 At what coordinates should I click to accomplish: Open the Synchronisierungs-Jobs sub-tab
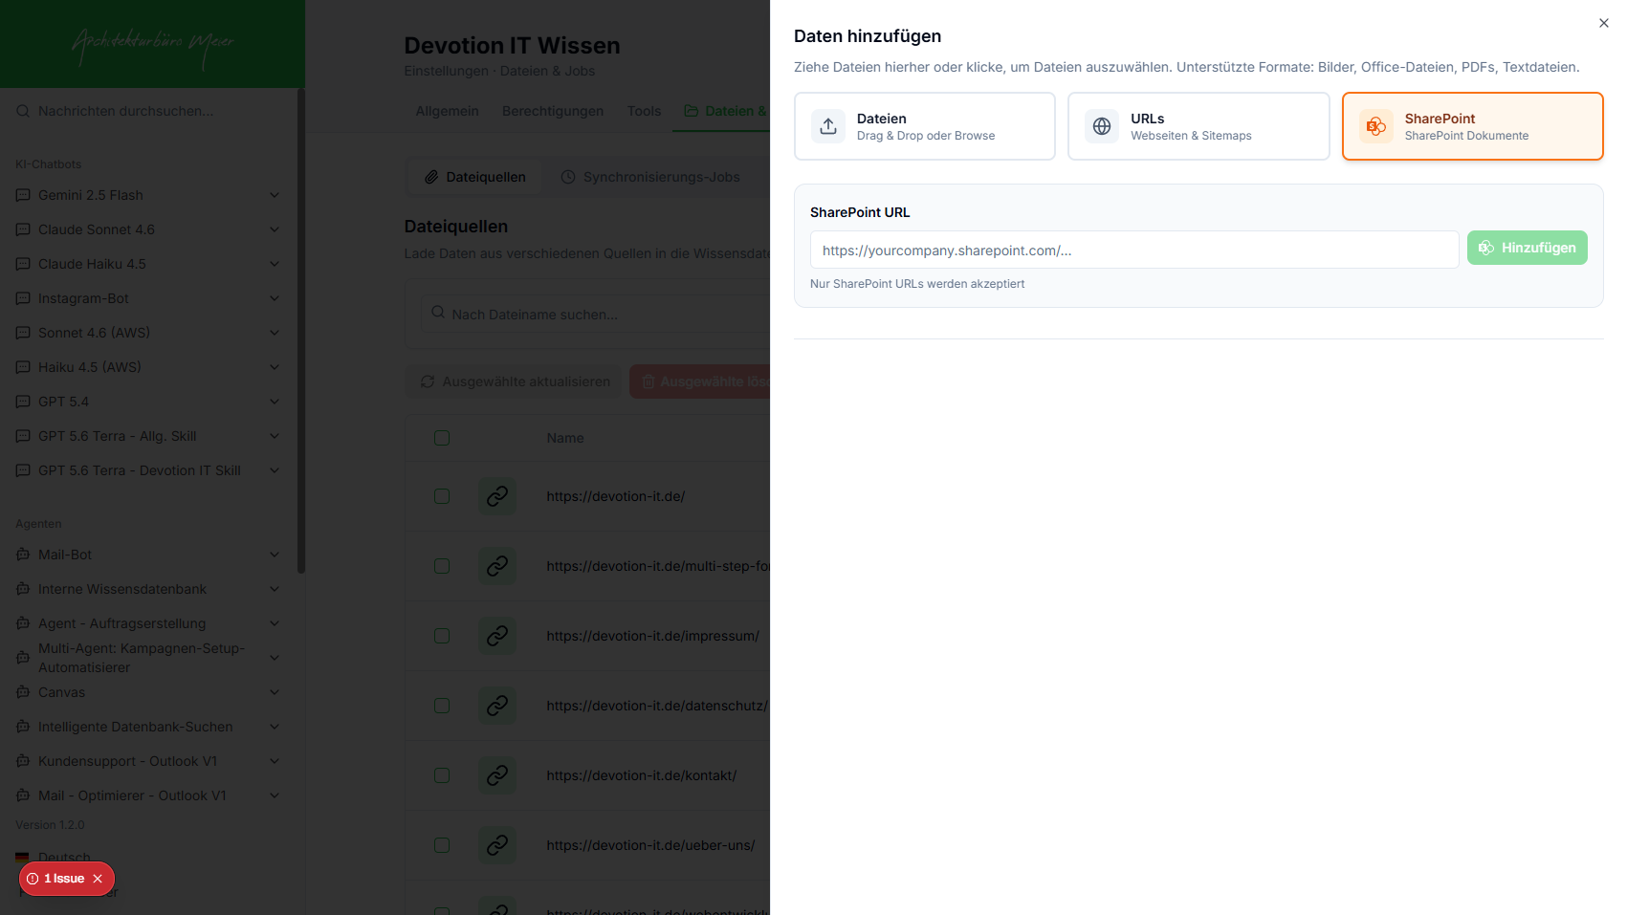[x=650, y=177]
